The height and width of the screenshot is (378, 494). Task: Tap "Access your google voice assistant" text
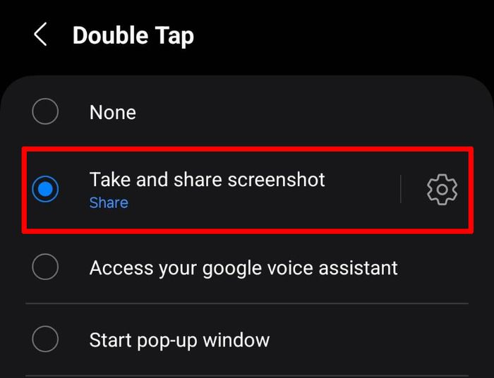coord(243,268)
